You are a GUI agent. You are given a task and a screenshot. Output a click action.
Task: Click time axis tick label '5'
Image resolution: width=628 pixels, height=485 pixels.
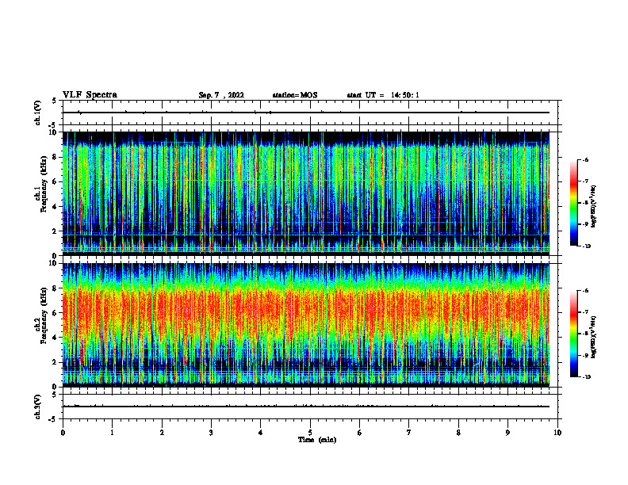tap(310, 433)
